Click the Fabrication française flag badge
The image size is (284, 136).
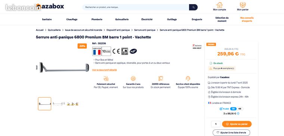[x=97, y=51]
